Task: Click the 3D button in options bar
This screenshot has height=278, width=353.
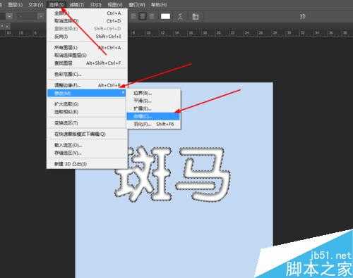Action: coord(302,16)
